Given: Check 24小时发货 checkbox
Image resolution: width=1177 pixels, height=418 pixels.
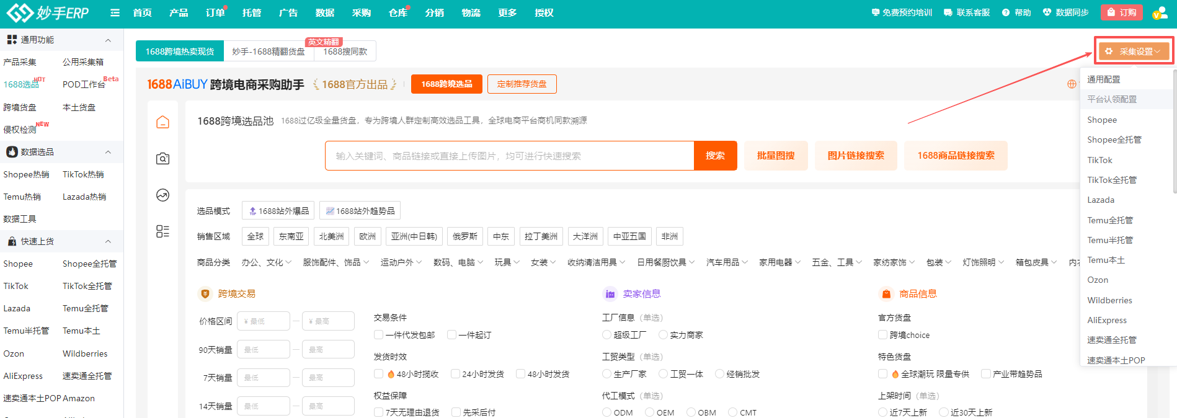Looking at the screenshot, I should coord(455,374).
